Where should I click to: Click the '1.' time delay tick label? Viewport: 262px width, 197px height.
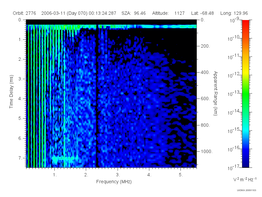[x=20, y=40]
